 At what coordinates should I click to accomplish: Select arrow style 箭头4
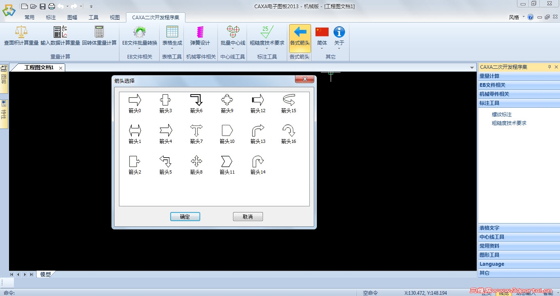coord(165,134)
